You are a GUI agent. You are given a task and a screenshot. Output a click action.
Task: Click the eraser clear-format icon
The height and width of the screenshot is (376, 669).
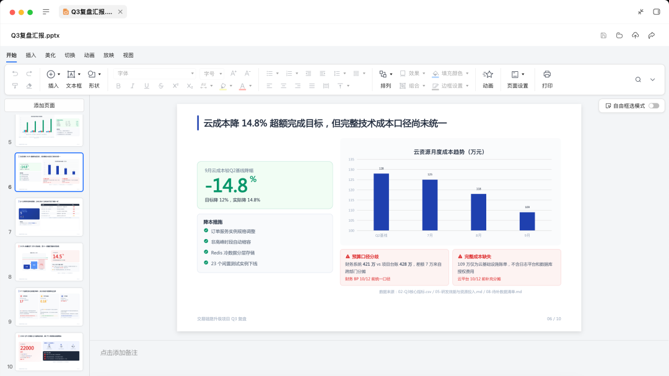point(29,85)
